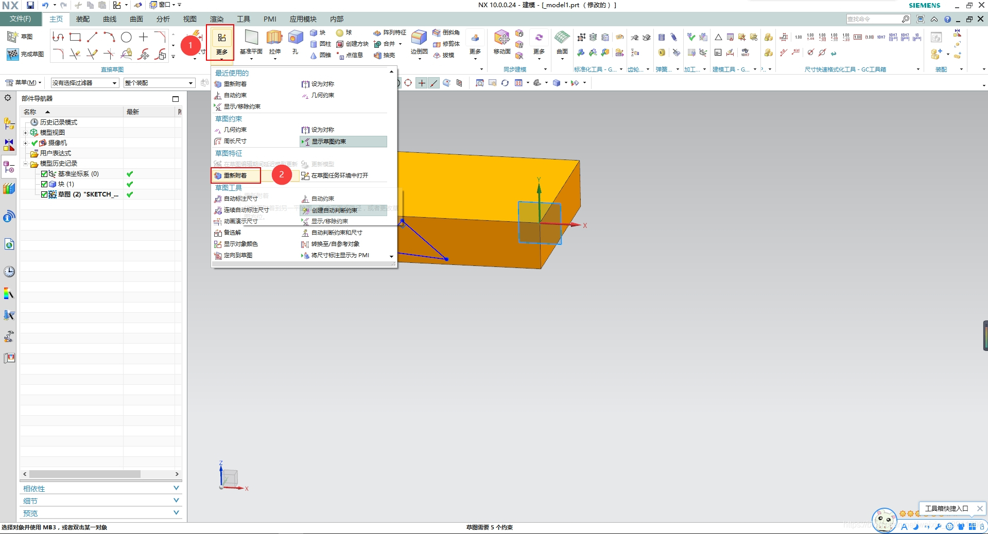
Task: Open the 整个装配 selection scope dropdown
Action: tap(159, 83)
